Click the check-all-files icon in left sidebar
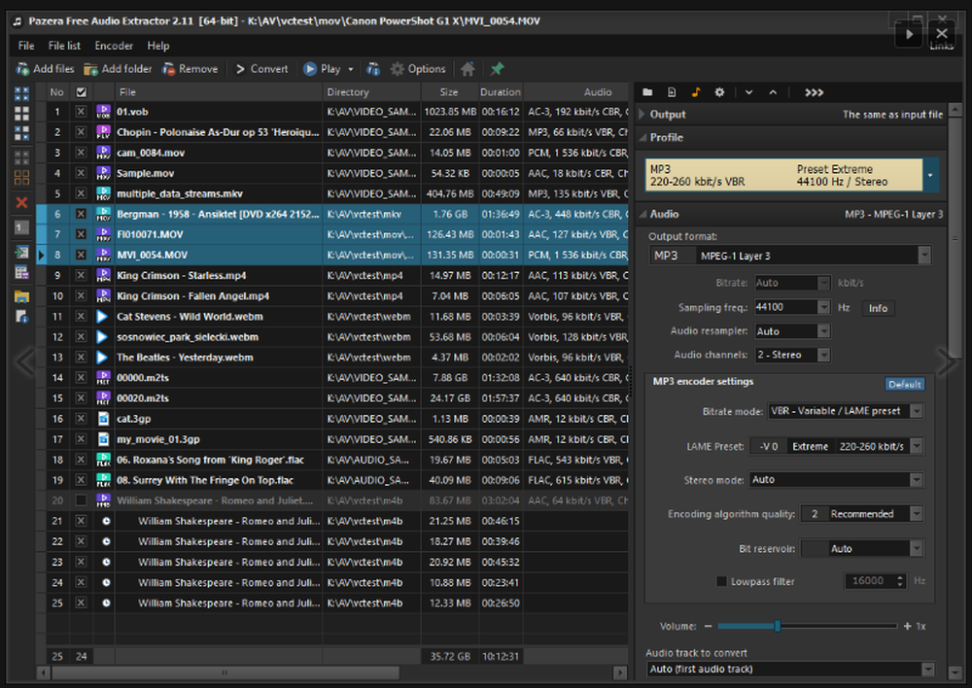The width and height of the screenshot is (972, 688). click(x=21, y=93)
